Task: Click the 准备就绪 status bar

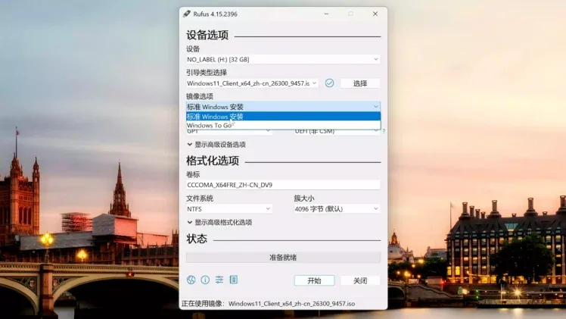Action: click(x=283, y=257)
